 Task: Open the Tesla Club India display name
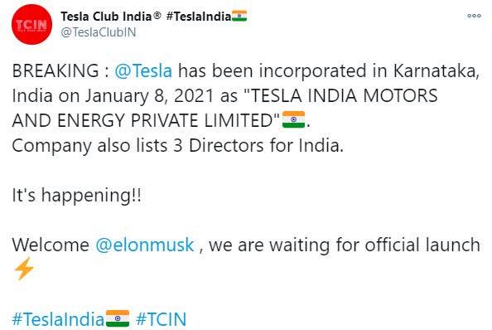point(106,17)
